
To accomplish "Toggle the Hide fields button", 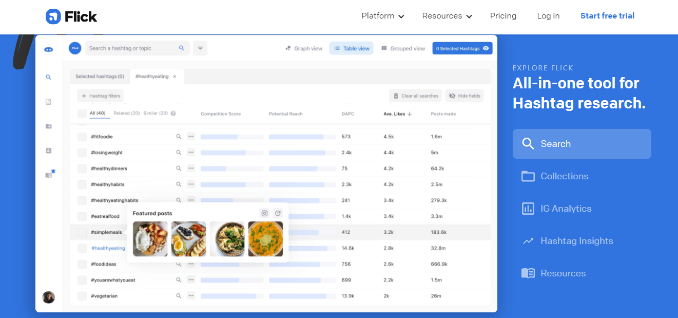I will 464,96.
